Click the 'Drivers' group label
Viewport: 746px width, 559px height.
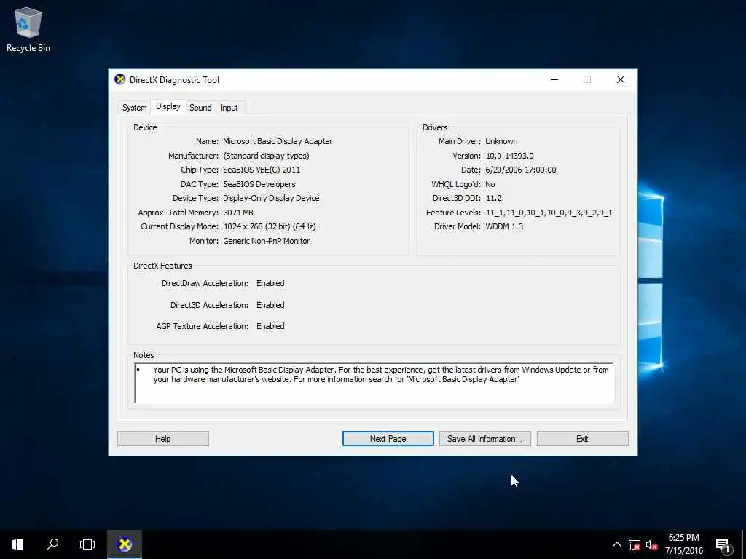435,127
